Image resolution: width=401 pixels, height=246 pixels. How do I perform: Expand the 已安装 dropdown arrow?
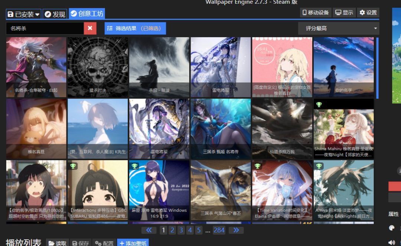(38, 14)
